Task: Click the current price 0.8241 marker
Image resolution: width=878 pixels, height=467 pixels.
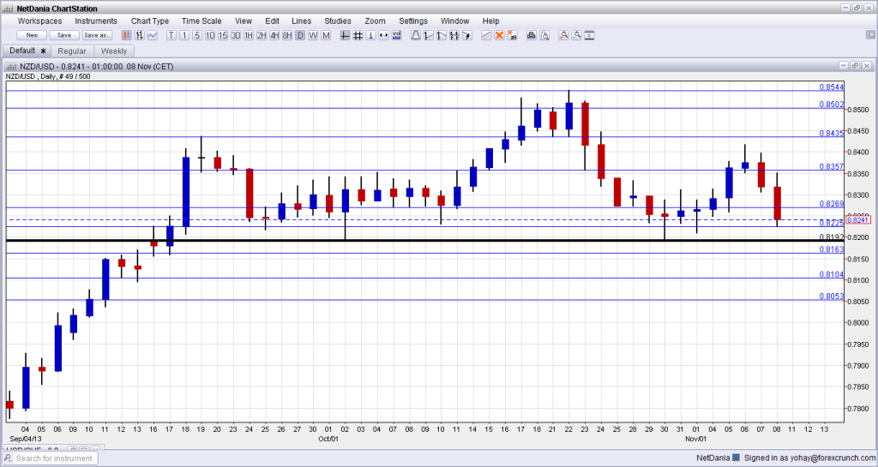Action: pos(857,220)
